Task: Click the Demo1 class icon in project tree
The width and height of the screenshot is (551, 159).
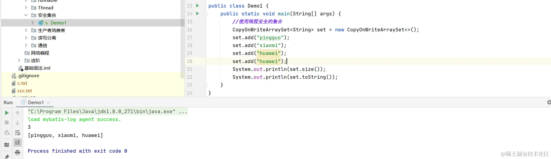Action: [41, 23]
